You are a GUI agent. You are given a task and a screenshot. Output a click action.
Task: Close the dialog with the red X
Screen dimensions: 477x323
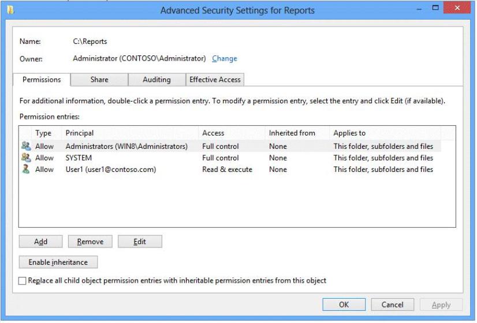click(x=457, y=8)
